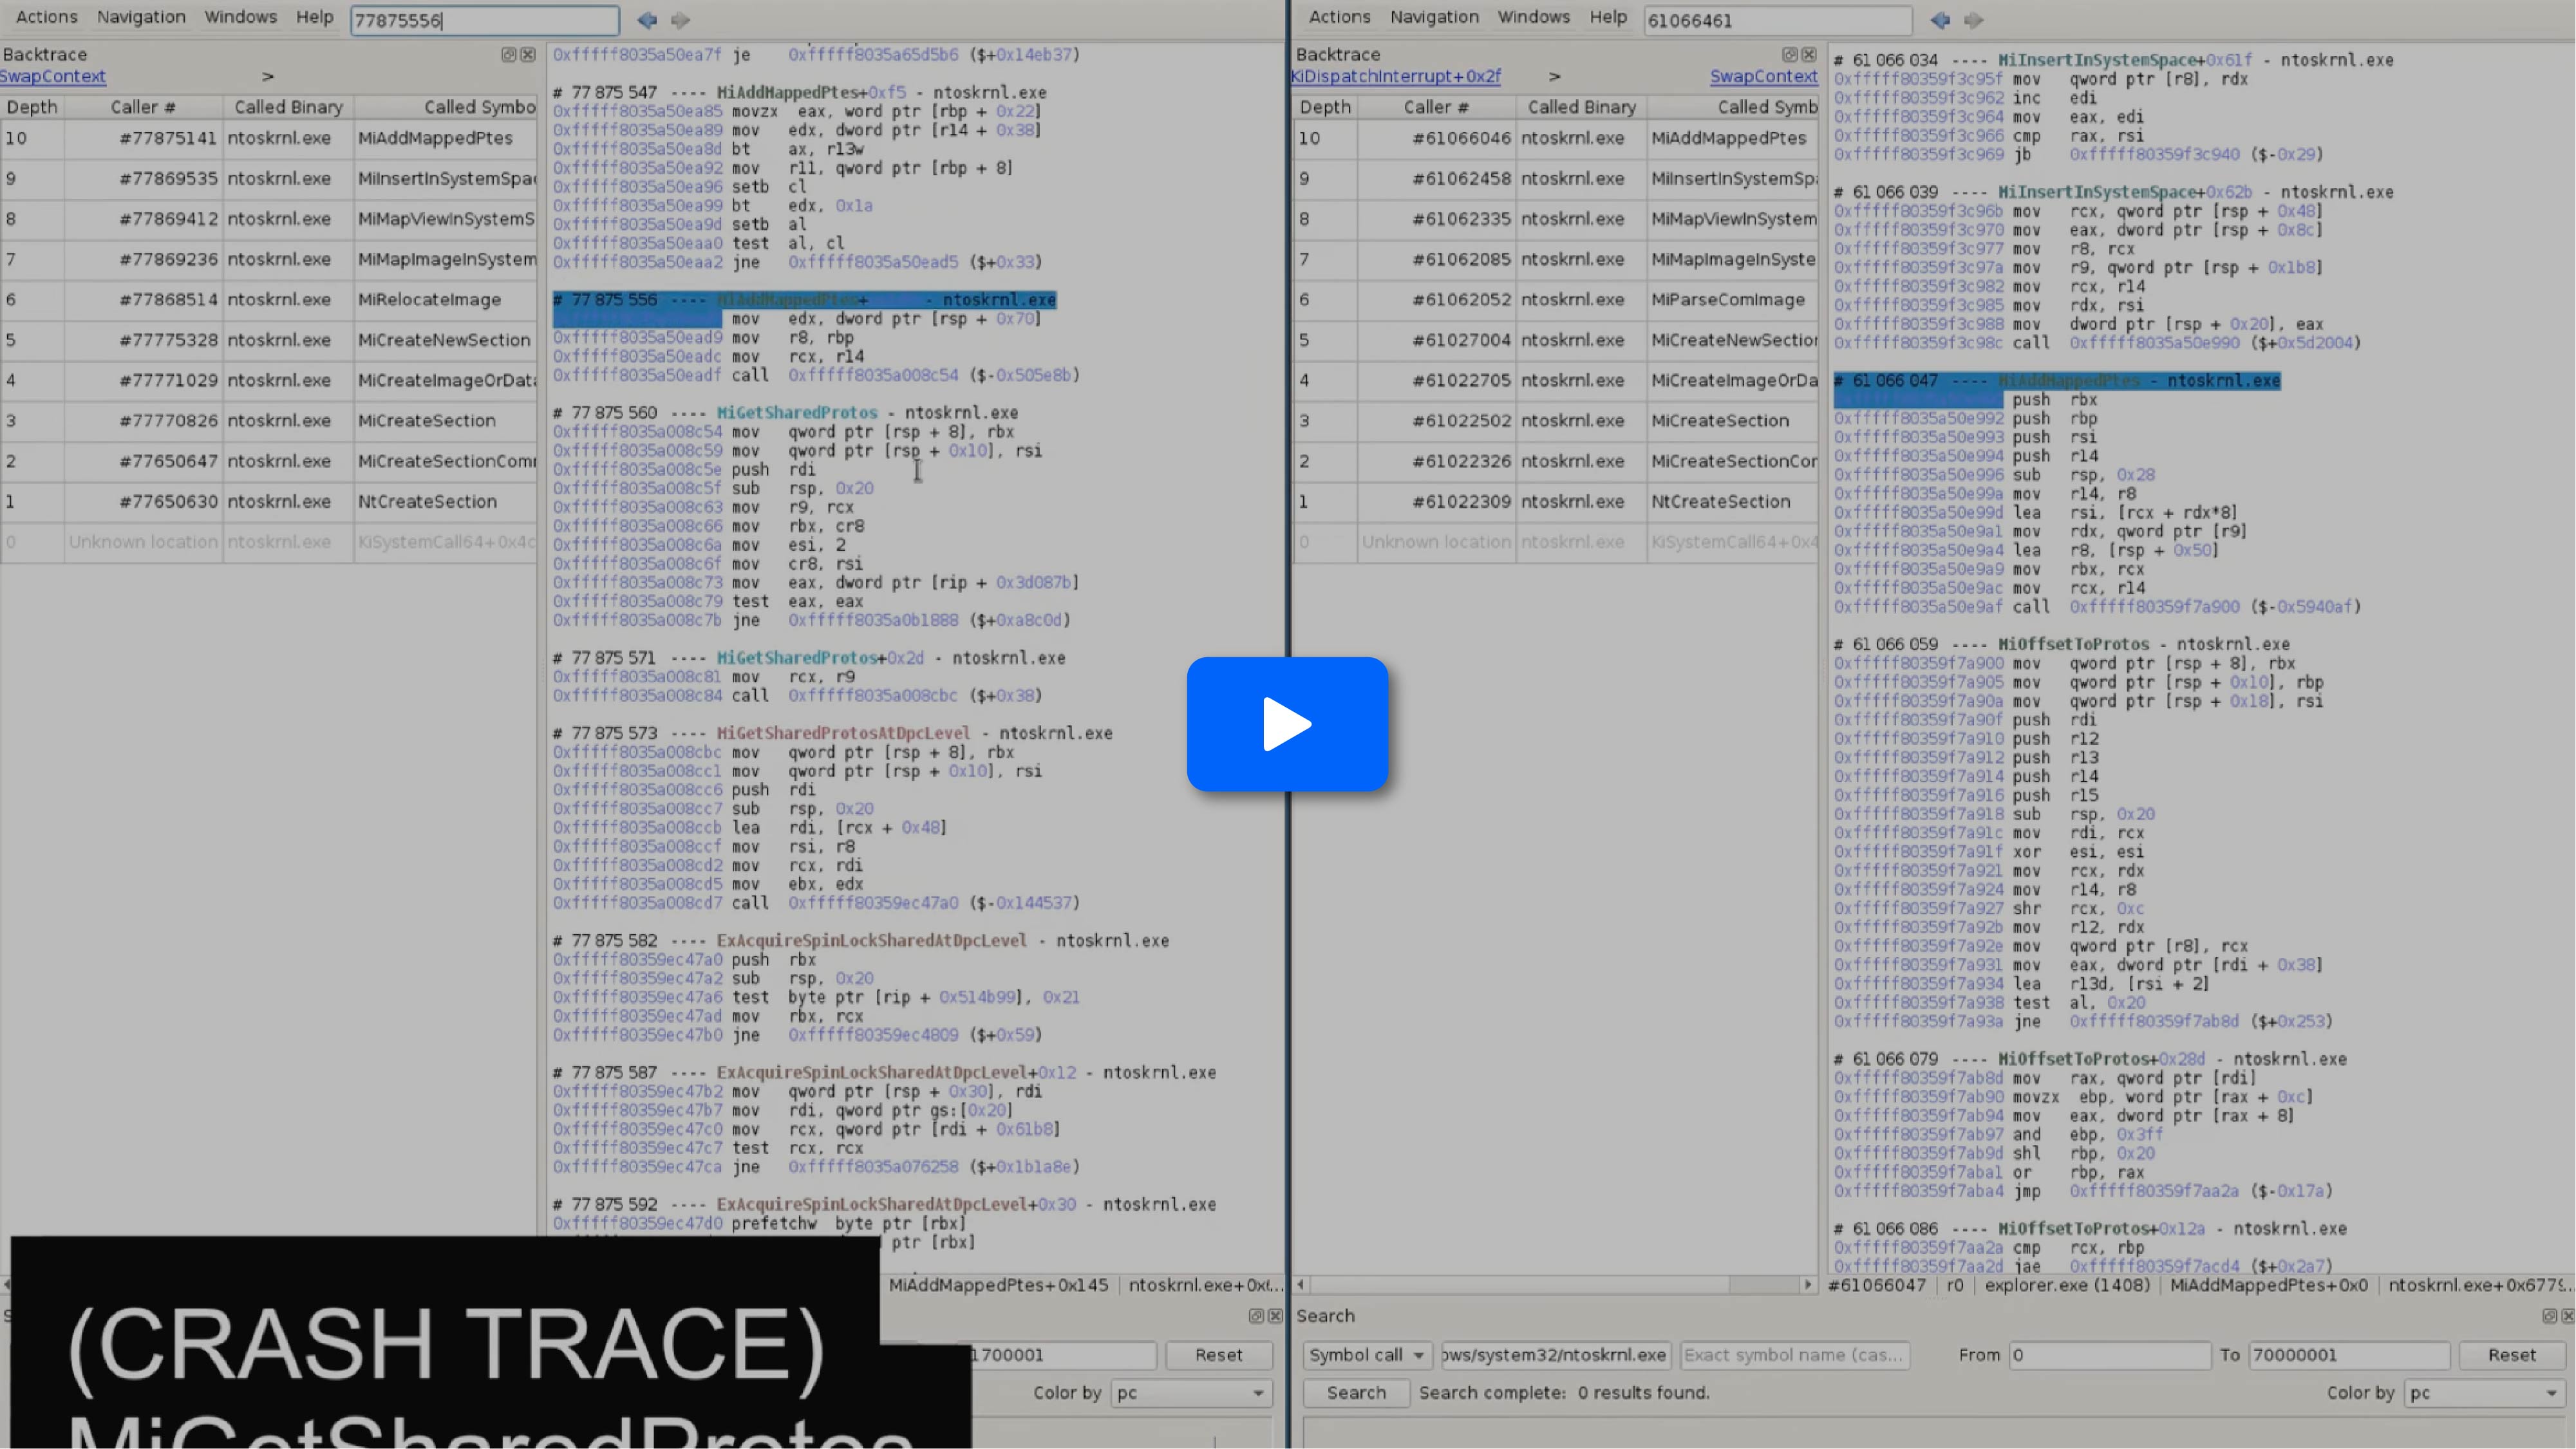Expand left Color by pc dropdown
The height and width of the screenshot is (1449, 2576).
point(1190,1393)
